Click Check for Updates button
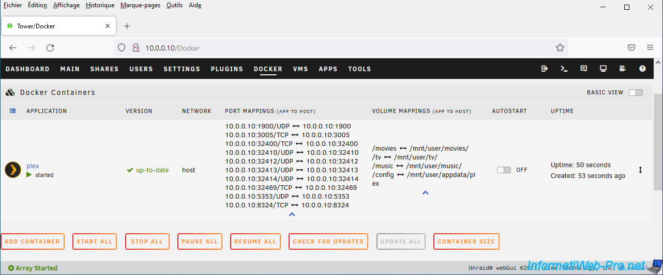This screenshot has width=663, height=275. (x=328, y=241)
